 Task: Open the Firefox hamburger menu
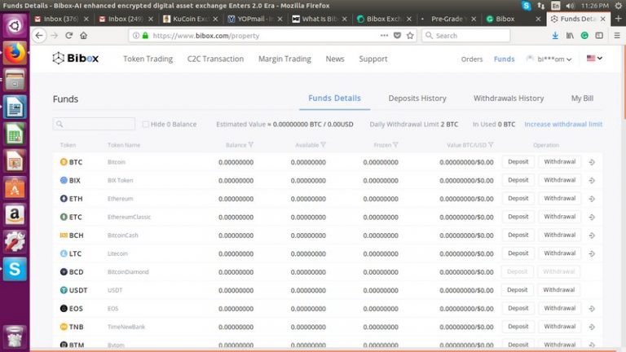tap(617, 36)
